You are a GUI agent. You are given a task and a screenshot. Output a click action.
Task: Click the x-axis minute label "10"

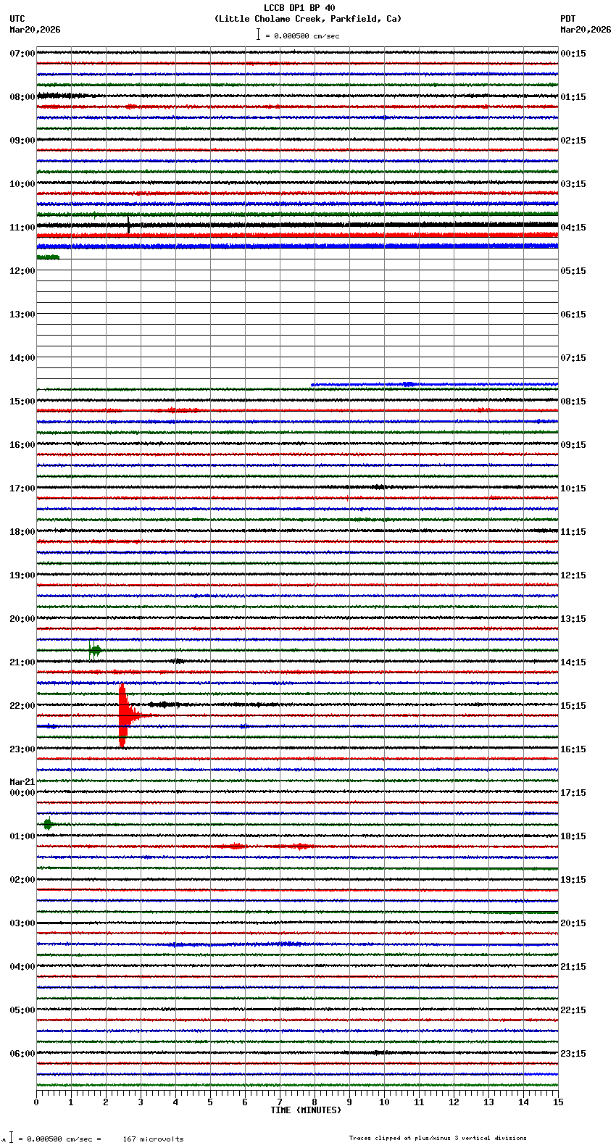pyautogui.click(x=384, y=1102)
